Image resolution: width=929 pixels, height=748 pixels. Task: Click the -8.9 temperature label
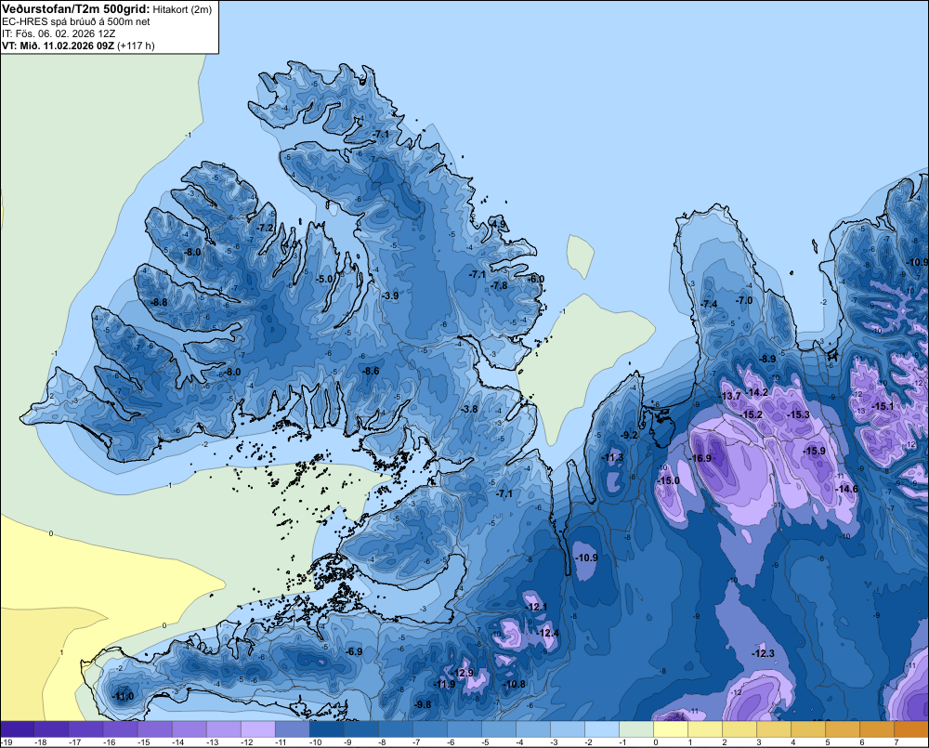[x=767, y=360]
